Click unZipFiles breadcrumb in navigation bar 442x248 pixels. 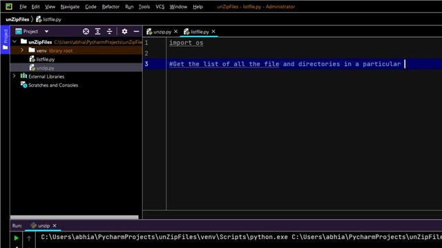click(x=17, y=19)
